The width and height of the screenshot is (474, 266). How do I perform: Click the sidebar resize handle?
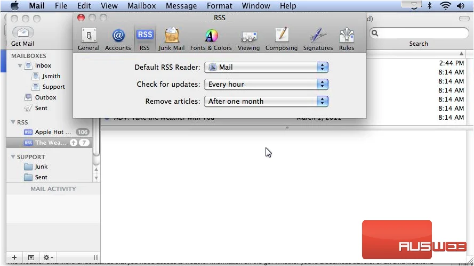pyautogui.click(x=96, y=257)
